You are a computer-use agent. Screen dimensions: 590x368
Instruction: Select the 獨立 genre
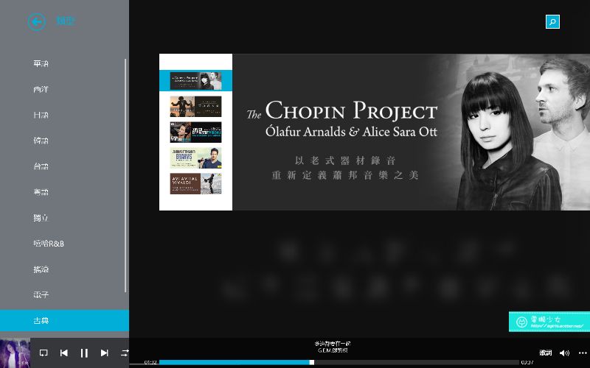coord(41,218)
